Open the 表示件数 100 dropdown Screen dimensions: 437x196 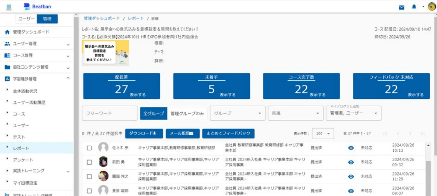[x=323, y=133]
